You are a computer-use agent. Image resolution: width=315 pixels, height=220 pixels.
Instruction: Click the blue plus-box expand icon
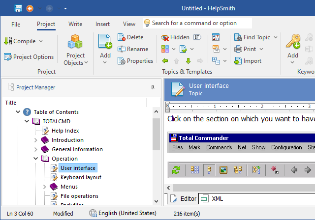pos(216,61)
